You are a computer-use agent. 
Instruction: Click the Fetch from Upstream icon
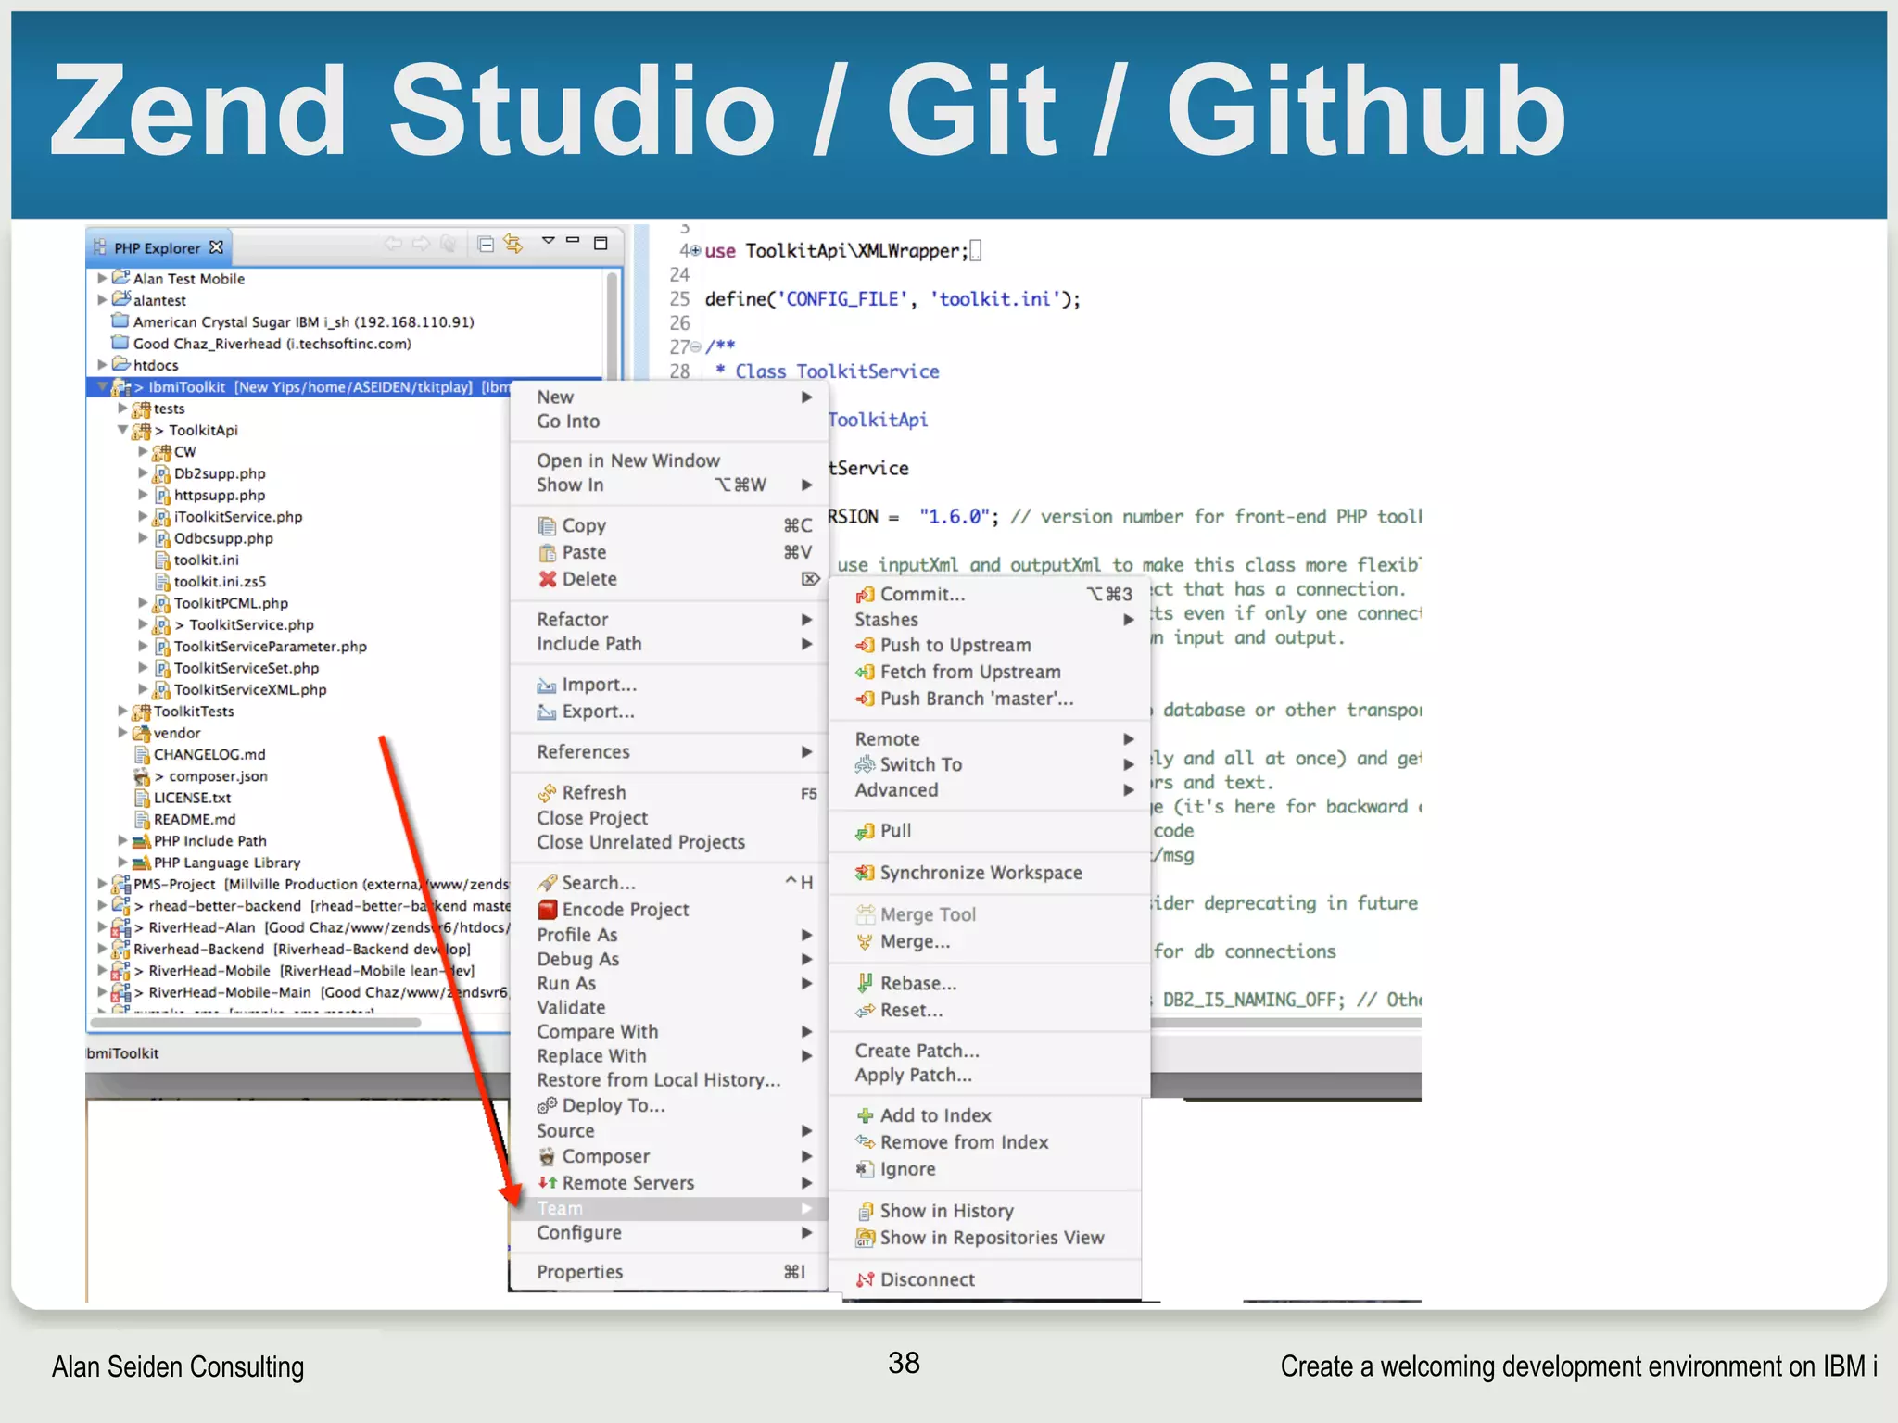point(865,672)
